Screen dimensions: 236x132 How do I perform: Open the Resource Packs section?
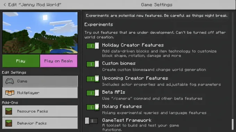pyautogui.click(x=40, y=111)
